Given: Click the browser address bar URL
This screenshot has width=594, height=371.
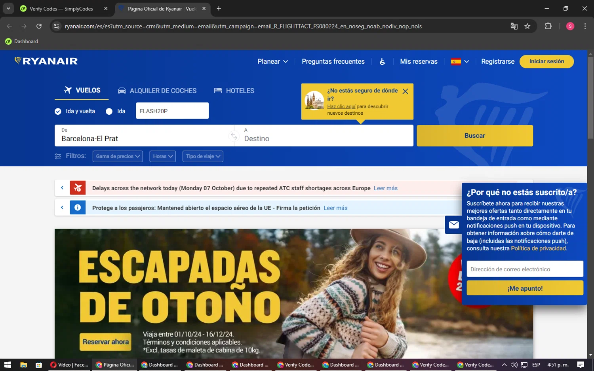Looking at the screenshot, I should 243,26.
